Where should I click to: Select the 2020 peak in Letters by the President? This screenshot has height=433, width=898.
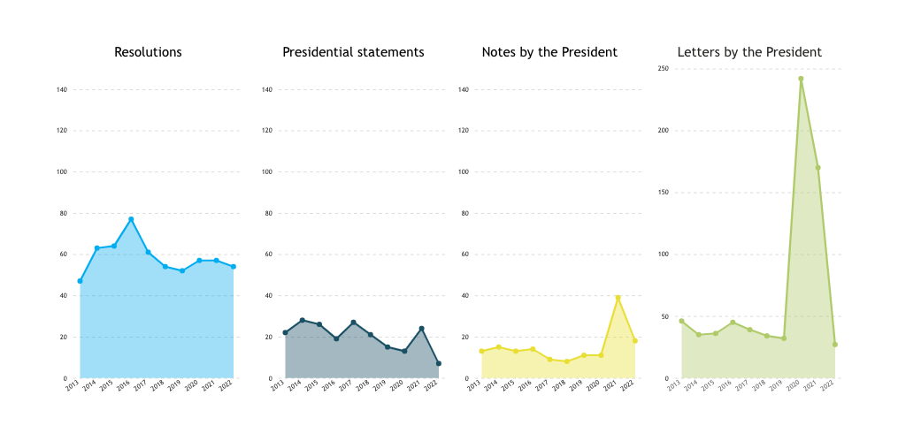click(802, 79)
